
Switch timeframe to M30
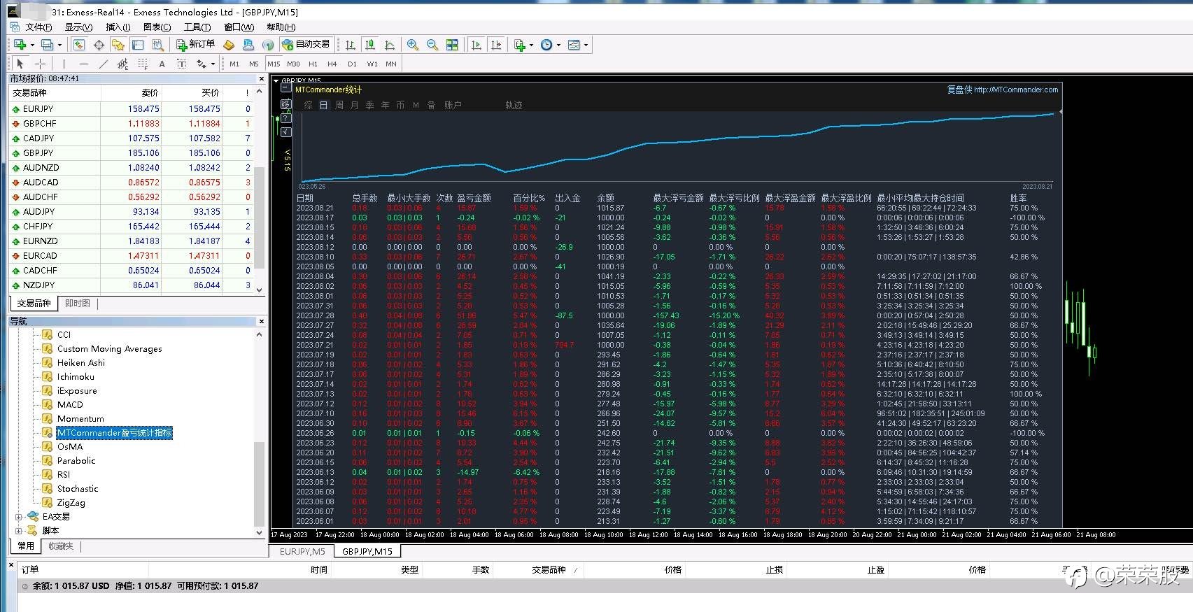(x=293, y=64)
